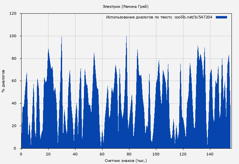This screenshot has height=164, width=239.
Task: Click the legend label "Использование диалогов по тексту"
Action: point(139,17)
